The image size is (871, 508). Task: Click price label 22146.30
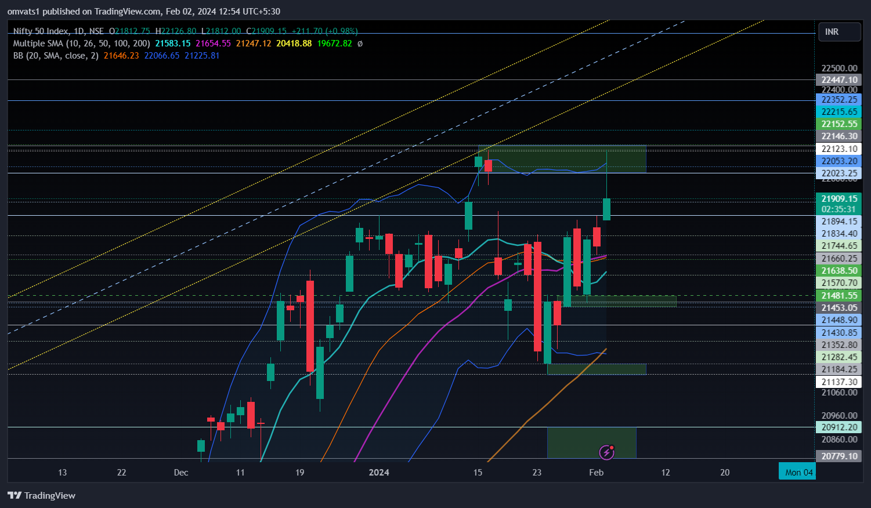pyautogui.click(x=839, y=136)
